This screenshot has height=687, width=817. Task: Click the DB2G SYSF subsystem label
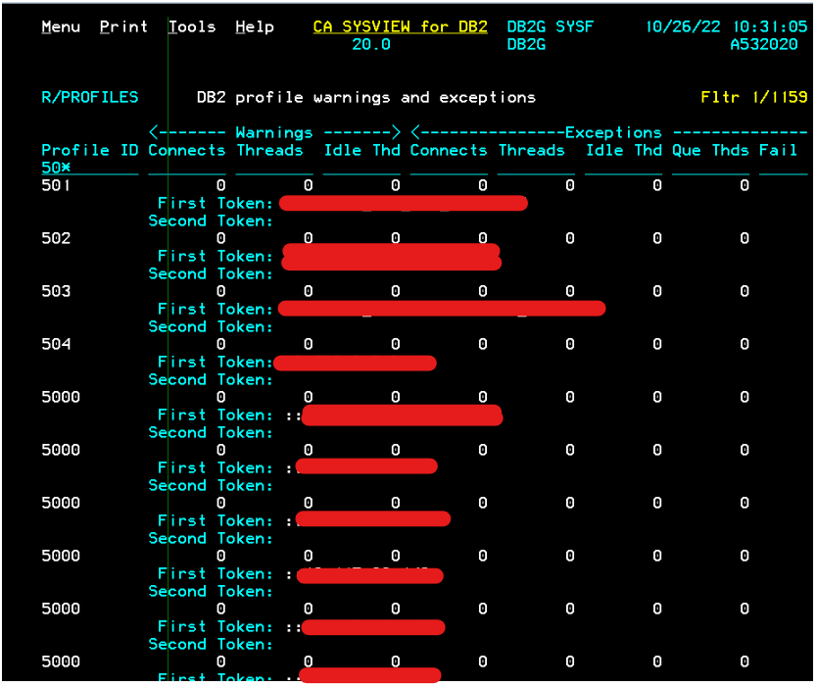tap(551, 26)
